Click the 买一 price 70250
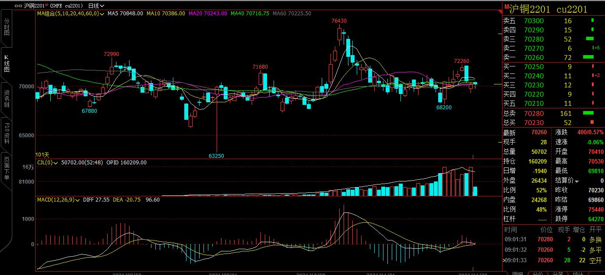The height and width of the screenshot is (275, 605). coord(534,67)
